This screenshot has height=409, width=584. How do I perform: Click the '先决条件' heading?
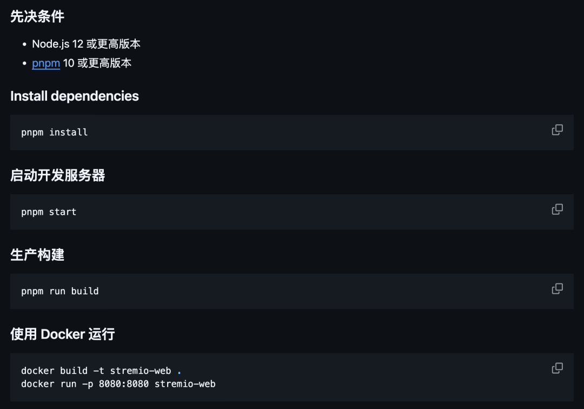click(x=37, y=17)
